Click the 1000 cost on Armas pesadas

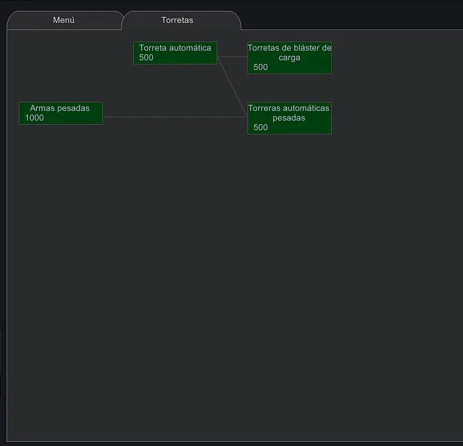pyautogui.click(x=34, y=118)
